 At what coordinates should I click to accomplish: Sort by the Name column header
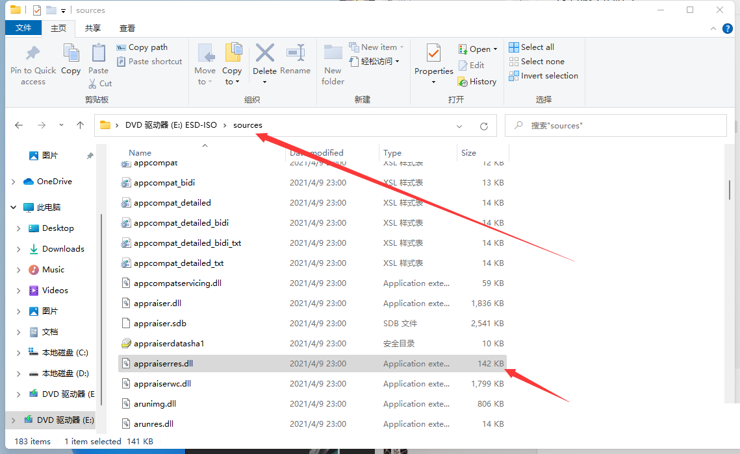pyautogui.click(x=140, y=152)
